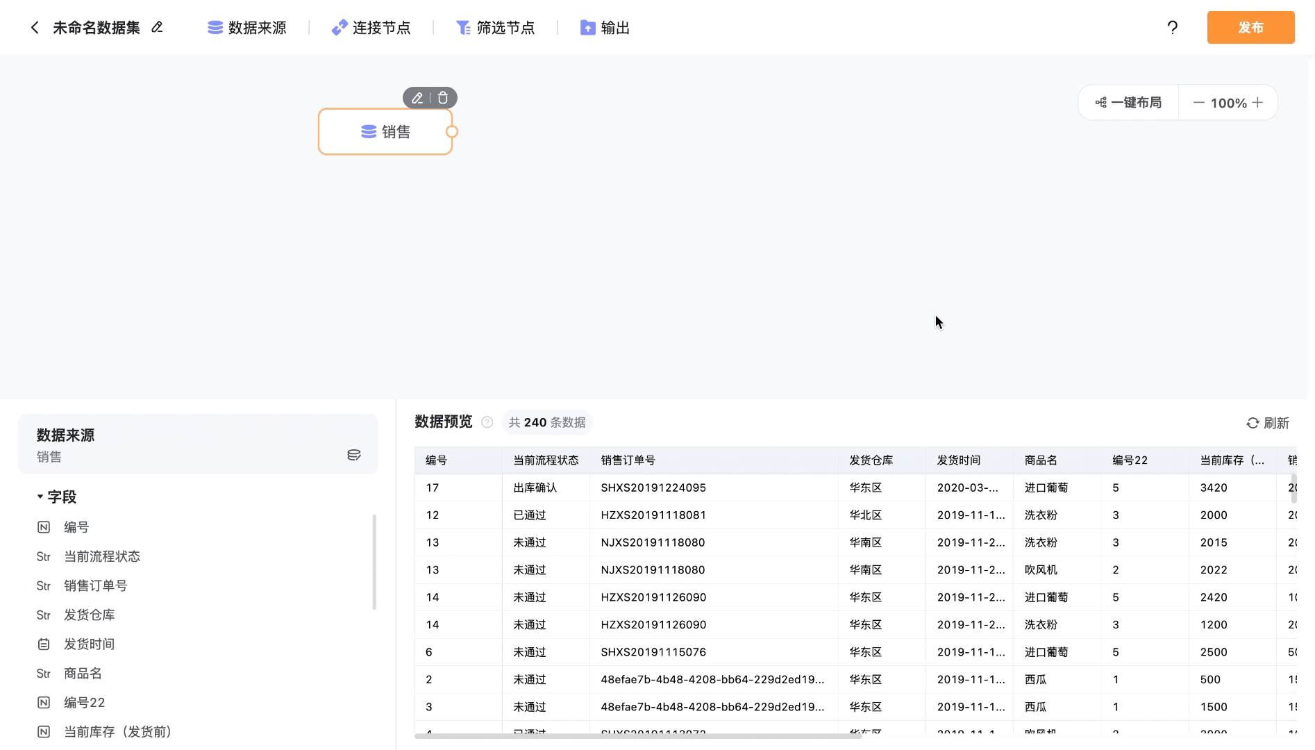Viewport: 1315px width, 750px height.
Task: Apply 一键布局 auto layout
Action: pos(1128,103)
